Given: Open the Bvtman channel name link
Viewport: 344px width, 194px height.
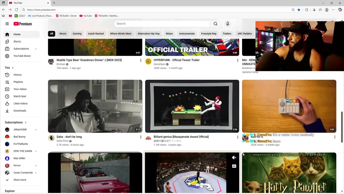Looking at the screenshot, I should pyautogui.click(x=61, y=64).
